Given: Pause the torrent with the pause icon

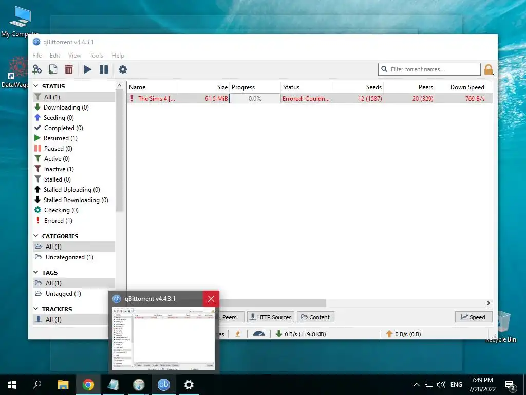Looking at the screenshot, I should 104,69.
